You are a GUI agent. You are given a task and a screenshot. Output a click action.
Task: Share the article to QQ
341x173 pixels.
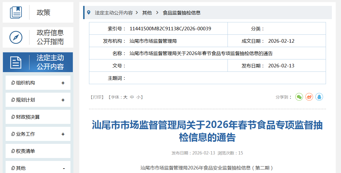319,97
